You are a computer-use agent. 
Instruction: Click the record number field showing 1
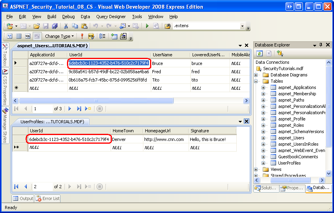[x=42, y=109]
